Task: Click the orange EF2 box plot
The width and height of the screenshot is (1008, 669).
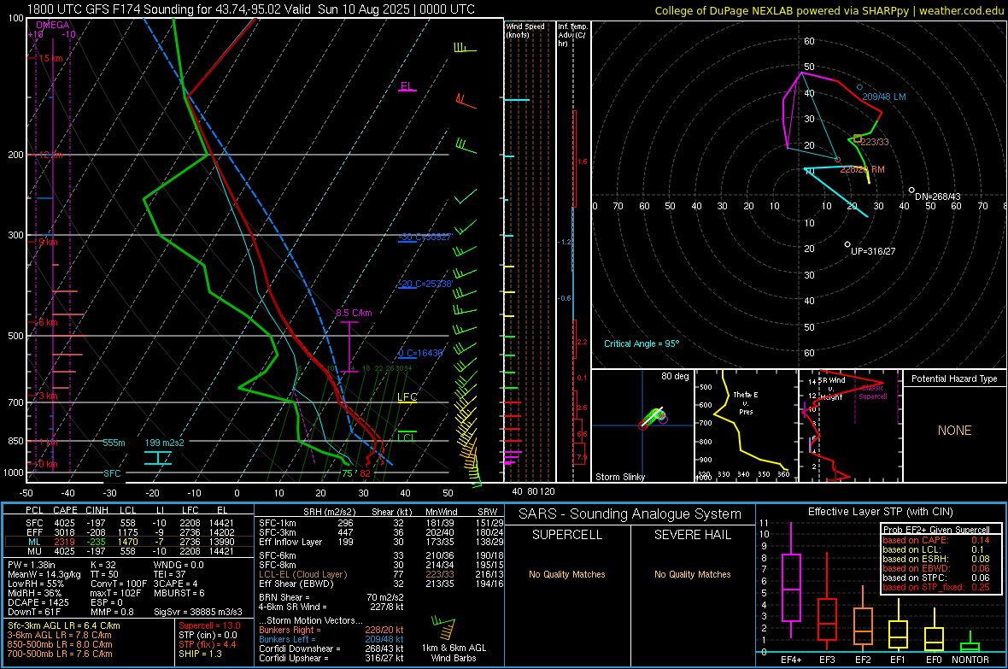Action: pos(863,619)
